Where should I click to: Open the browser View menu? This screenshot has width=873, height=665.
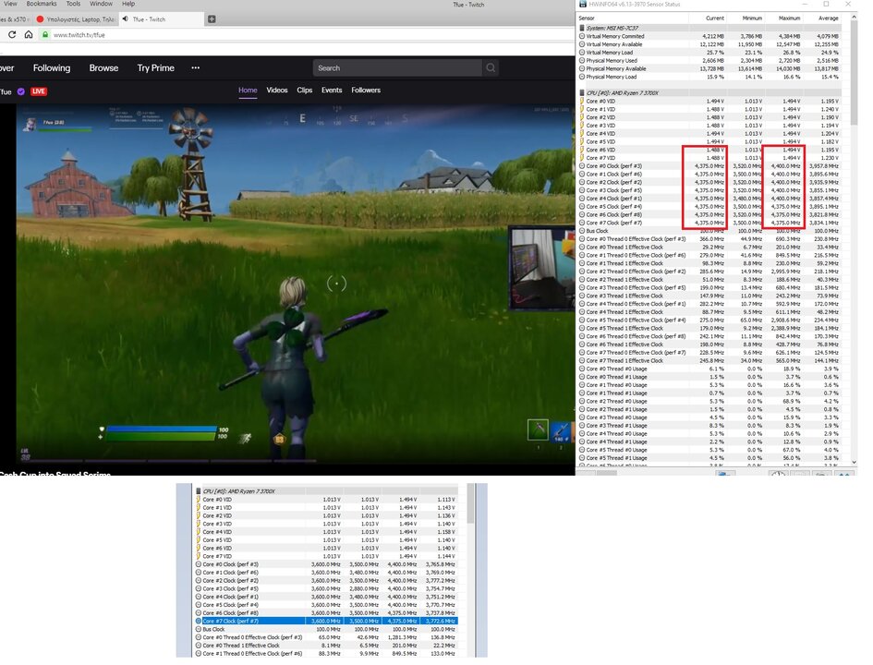10,4
